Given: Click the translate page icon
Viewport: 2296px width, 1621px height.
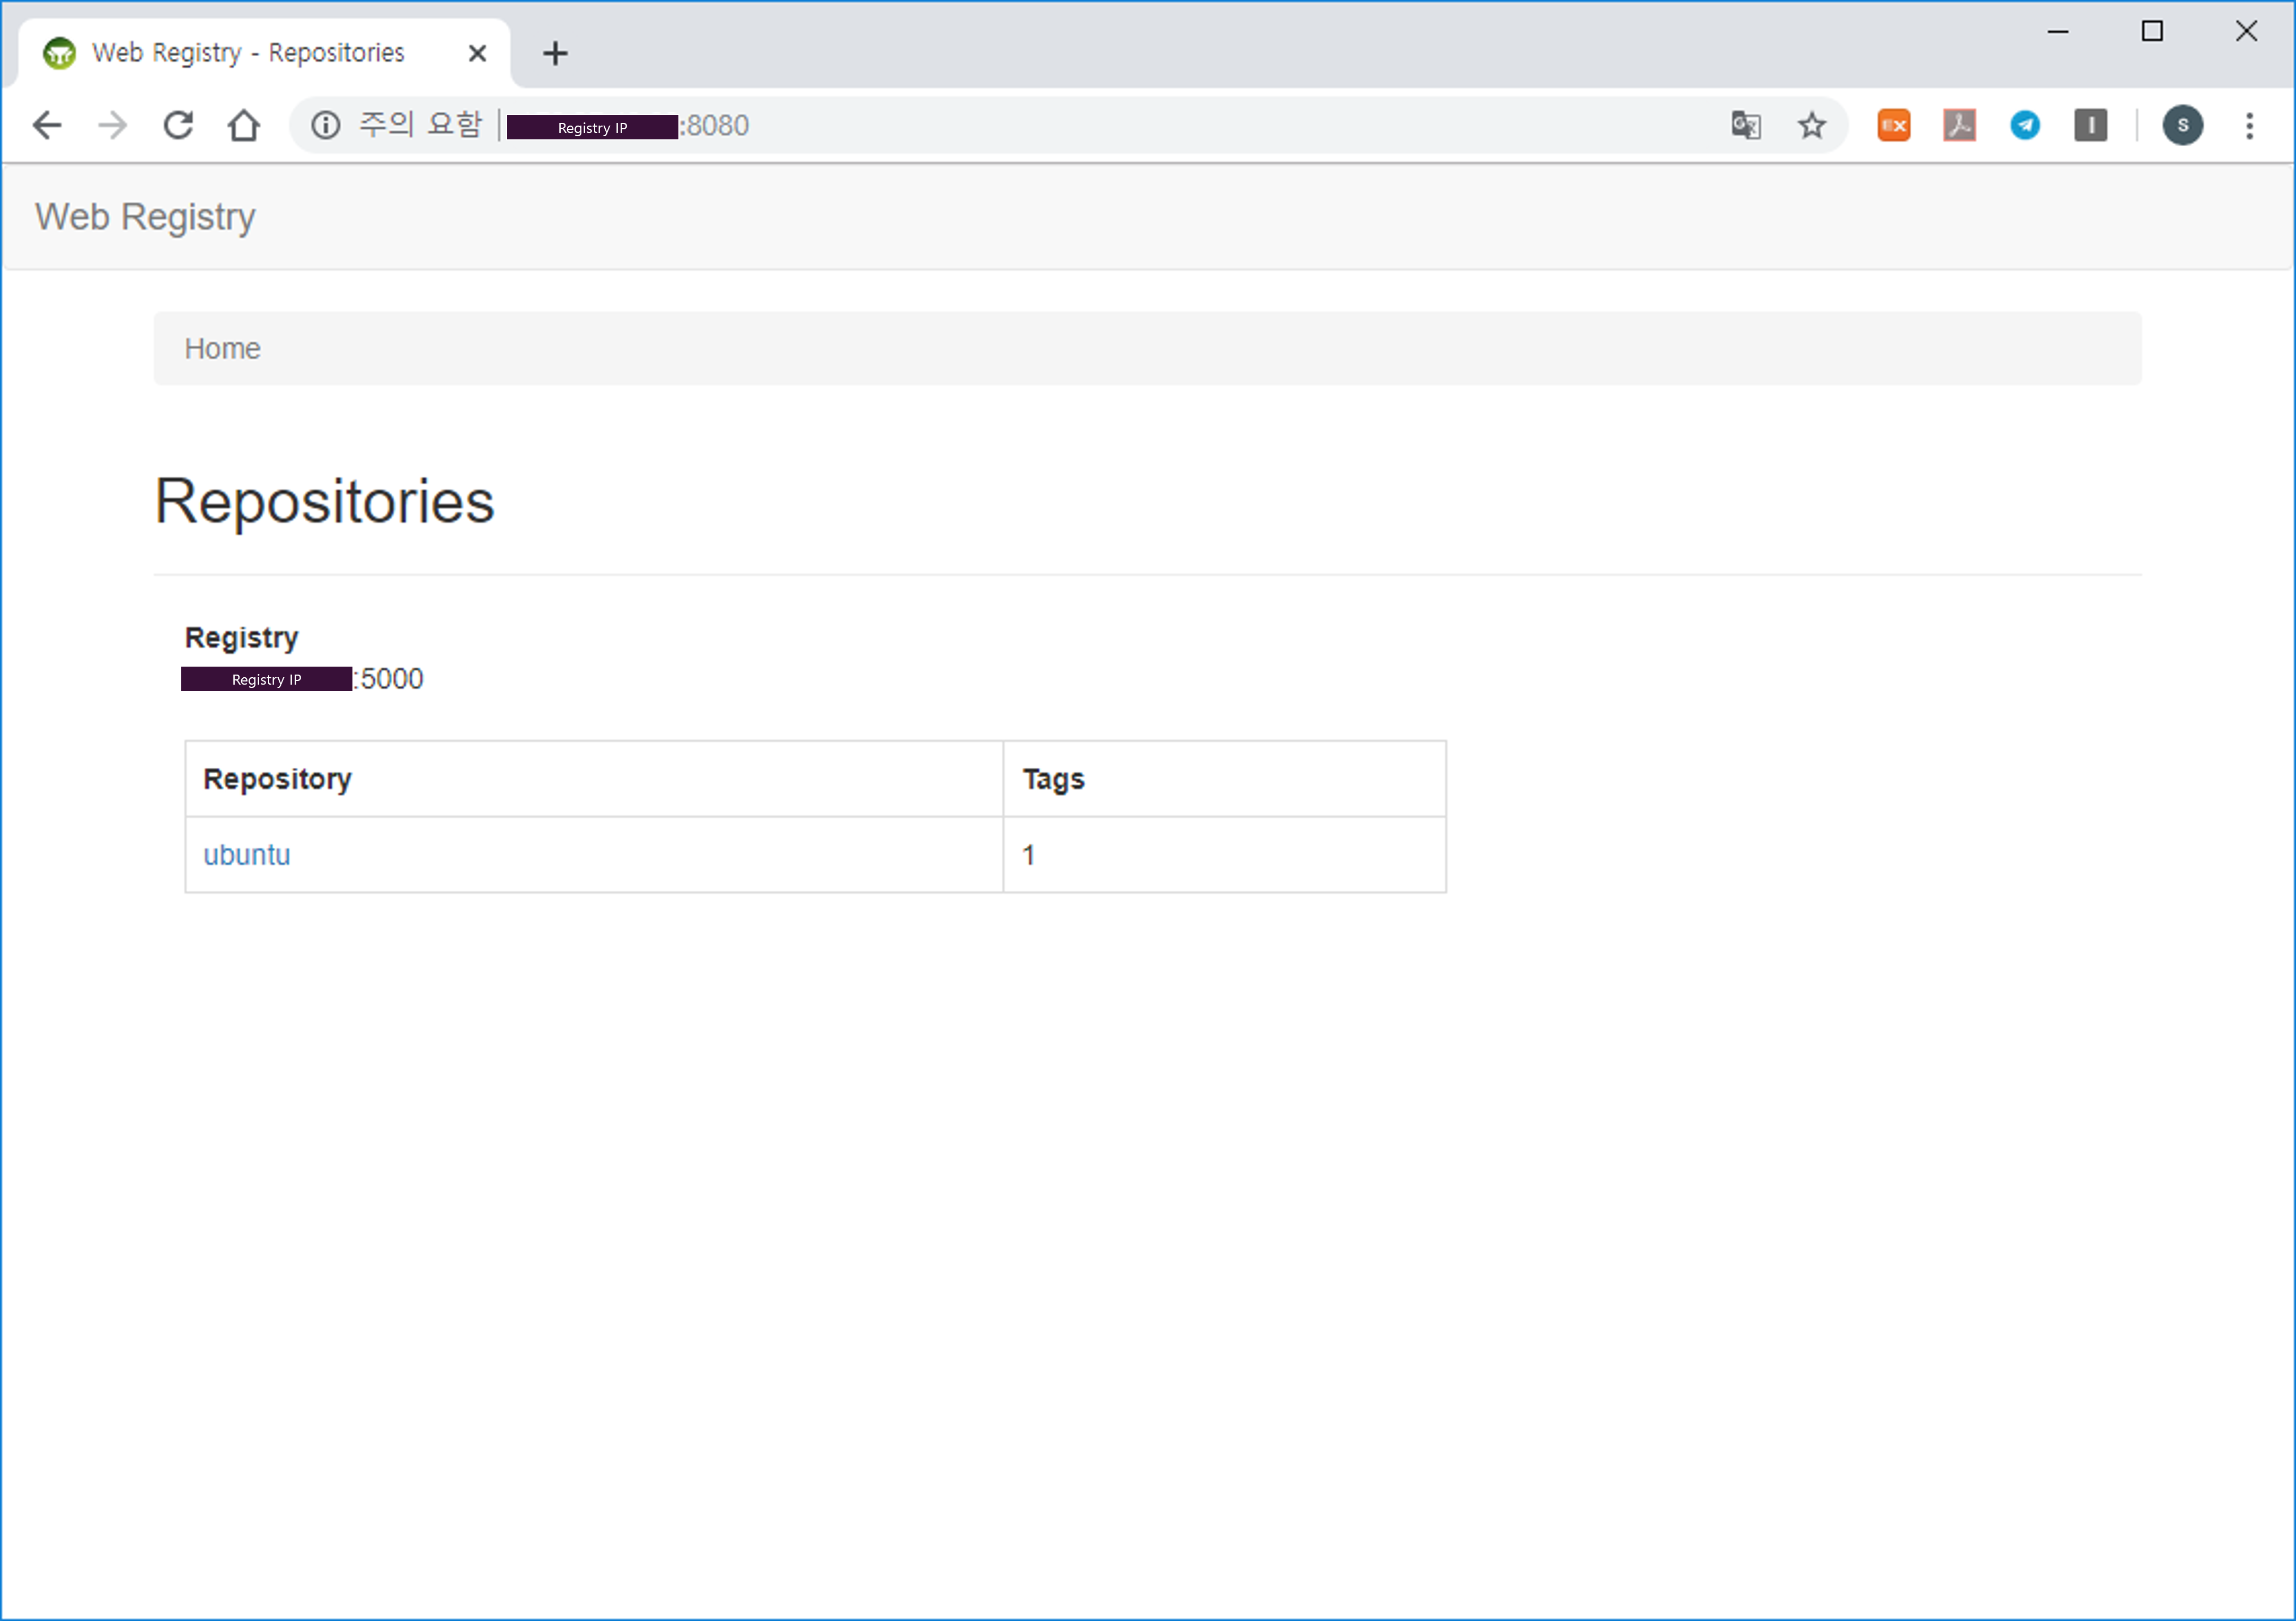Looking at the screenshot, I should click(x=1745, y=125).
